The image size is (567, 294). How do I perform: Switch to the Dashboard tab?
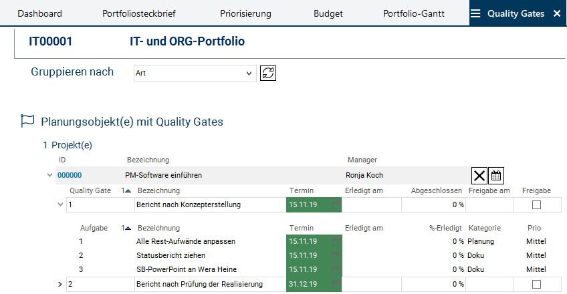coord(39,13)
